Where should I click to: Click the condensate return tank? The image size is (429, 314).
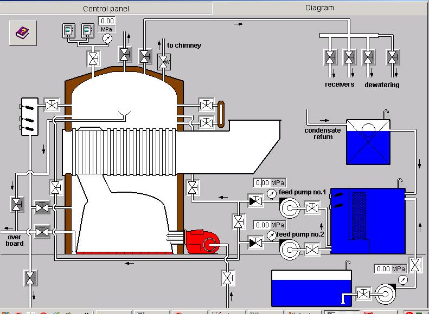[368, 141]
